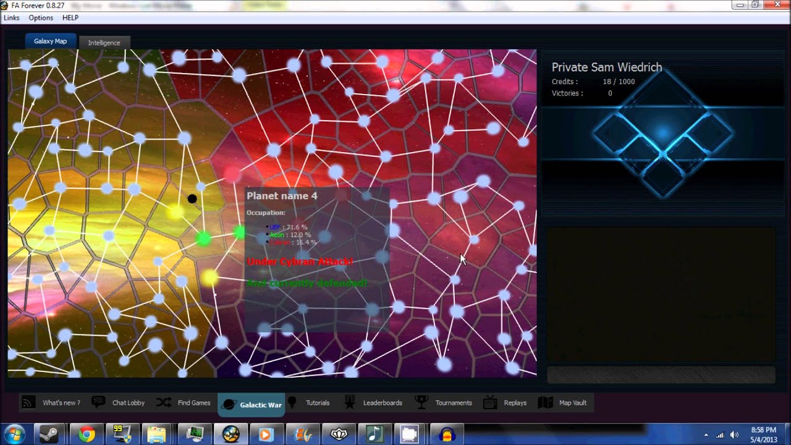This screenshot has width=791, height=445.
Task: Open the gray folder window in the taskbar
Action: pyautogui.click(x=410, y=434)
